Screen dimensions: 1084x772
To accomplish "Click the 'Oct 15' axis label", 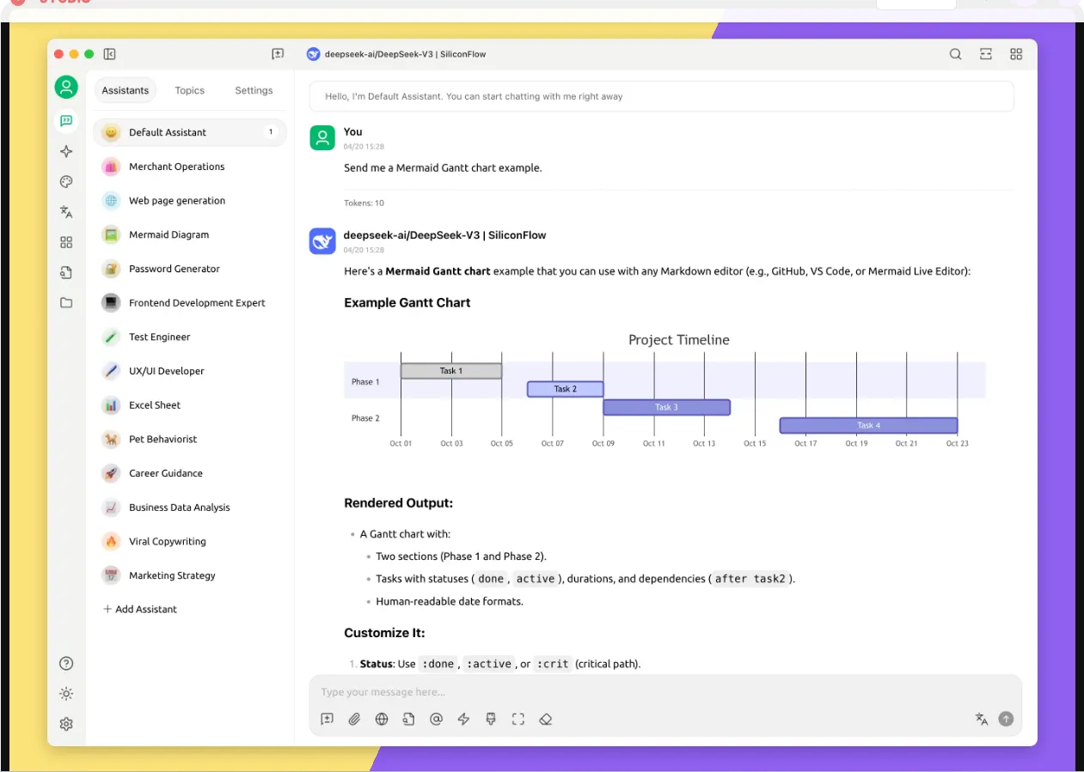I will pyautogui.click(x=755, y=444).
